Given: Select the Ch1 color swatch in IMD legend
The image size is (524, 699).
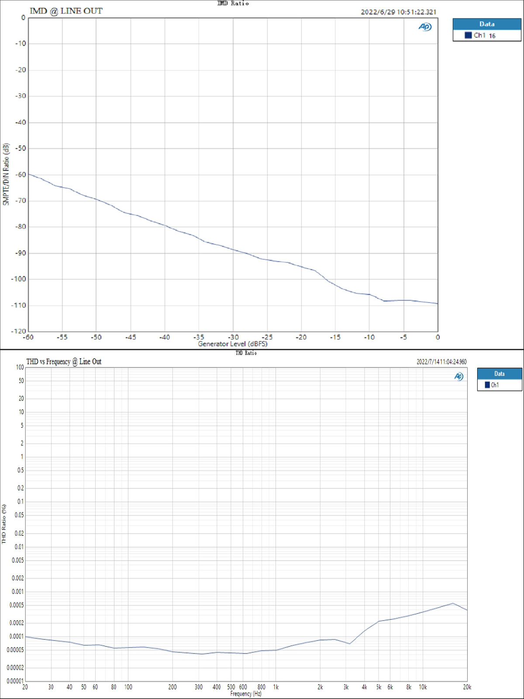Looking at the screenshot, I should tap(468, 35).
